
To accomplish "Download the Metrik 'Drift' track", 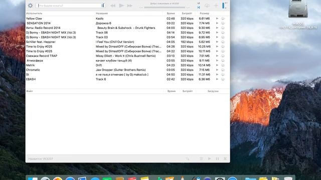I will click(223, 65).
